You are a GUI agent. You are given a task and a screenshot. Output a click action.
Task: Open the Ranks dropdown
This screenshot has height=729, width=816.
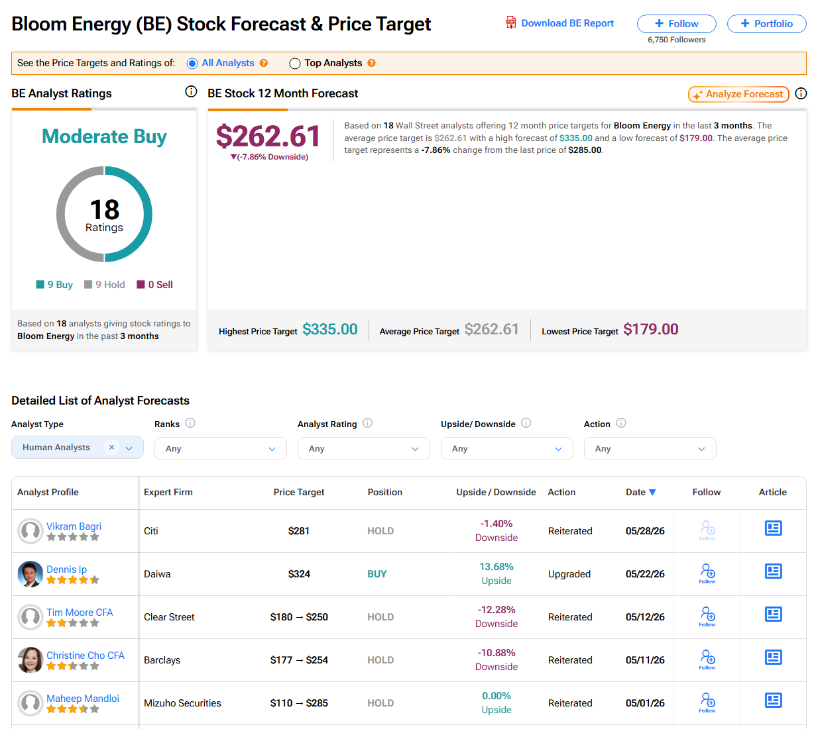tap(221, 448)
